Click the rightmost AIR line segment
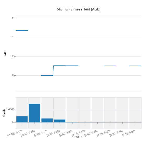Screen dimensions: 157x157 tap(135, 66)
